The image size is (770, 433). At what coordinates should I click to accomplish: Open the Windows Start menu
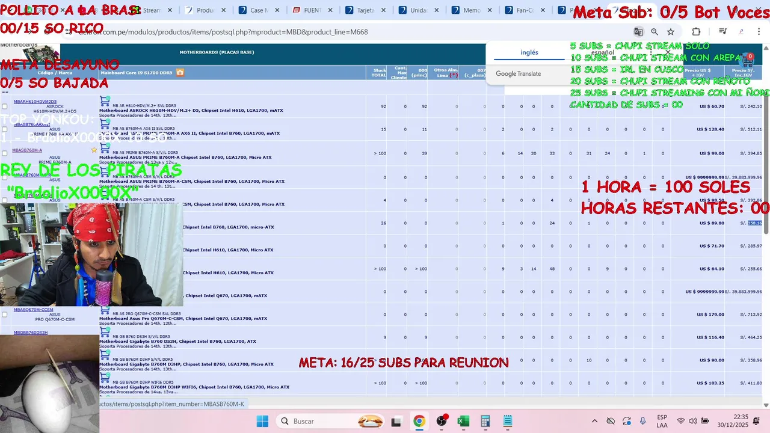click(263, 421)
